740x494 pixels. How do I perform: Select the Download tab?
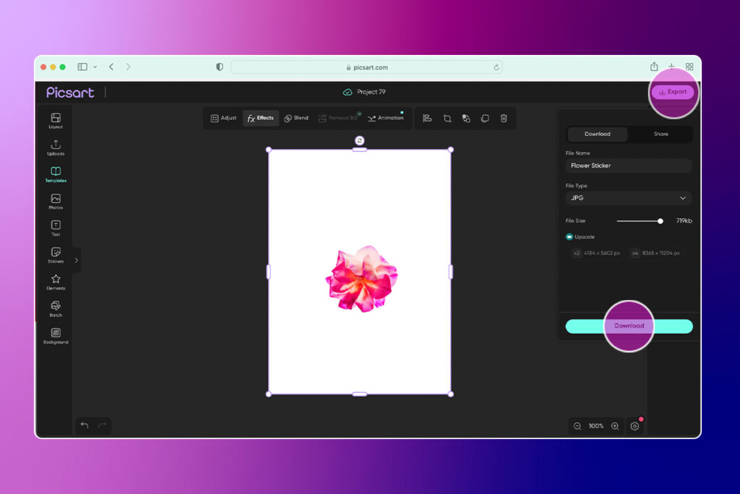(x=598, y=134)
